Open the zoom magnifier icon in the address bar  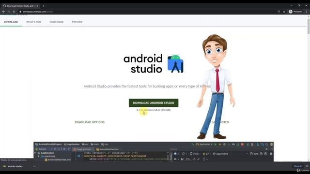pos(279,12)
